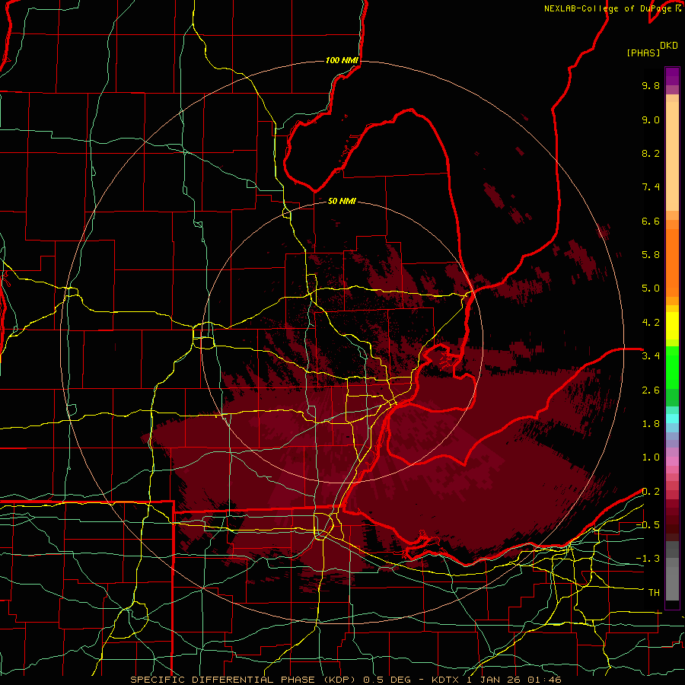The width and height of the screenshot is (685, 685).
Task: Click the 1.0 legend value
Action: pyautogui.click(x=651, y=457)
